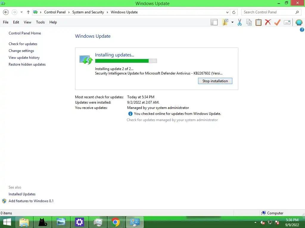305x228 pixels.
Task: Open the purple gear Settings taskbar app
Action: [80, 222]
